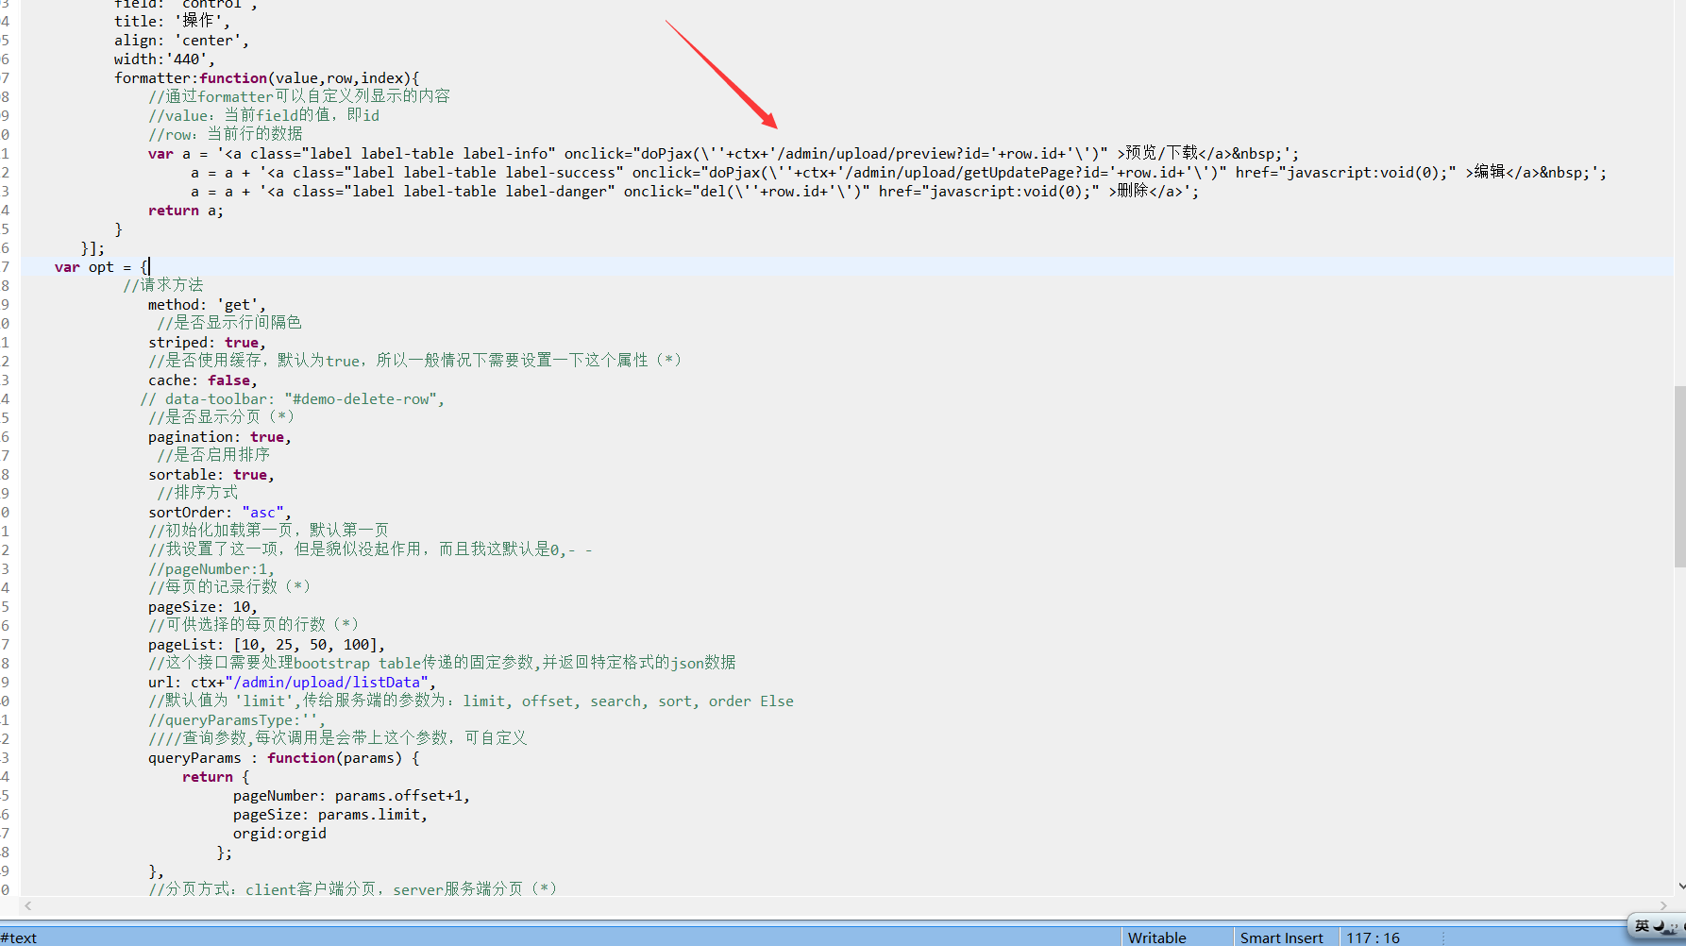Click 'pageNumber: params.offset+1,' line
The image size is (1686, 946).
coord(351,796)
